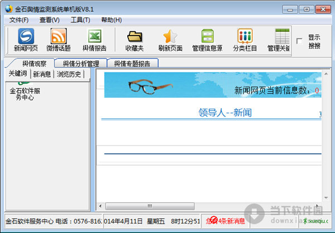
Task: Close the 金石舆情监测系统 window
Action: (x=323, y=9)
